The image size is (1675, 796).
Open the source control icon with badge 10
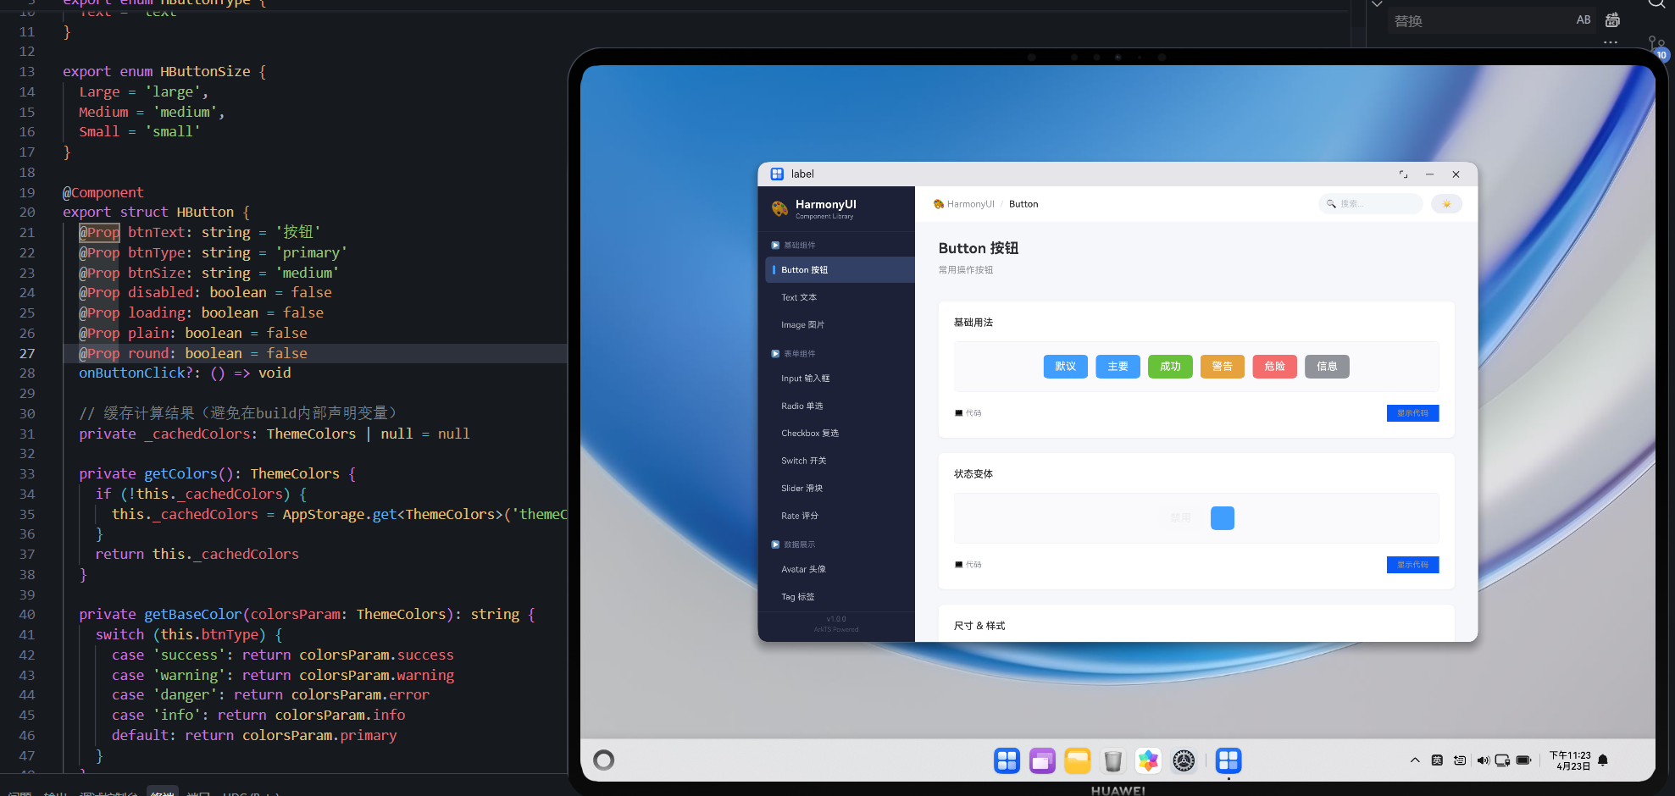click(x=1657, y=47)
